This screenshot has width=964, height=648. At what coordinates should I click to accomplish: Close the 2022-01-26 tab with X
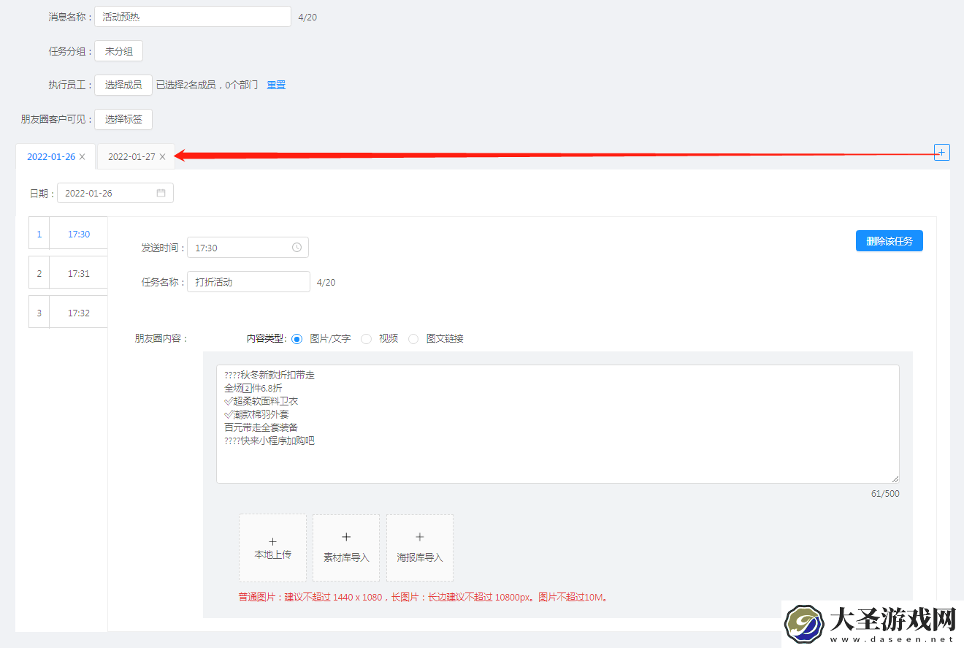pyautogui.click(x=83, y=156)
